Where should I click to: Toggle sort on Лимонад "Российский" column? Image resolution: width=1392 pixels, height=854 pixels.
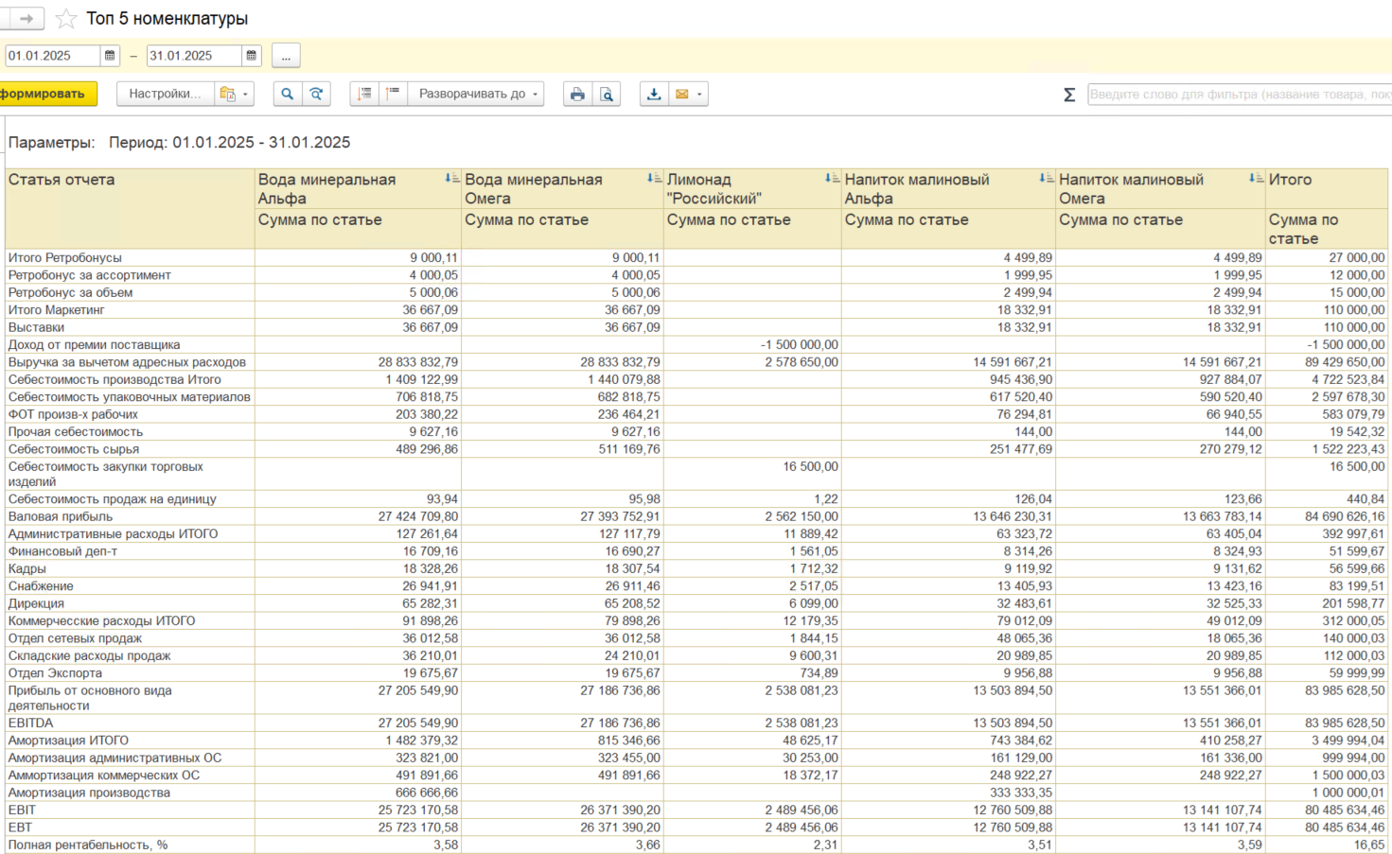point(831,178)
